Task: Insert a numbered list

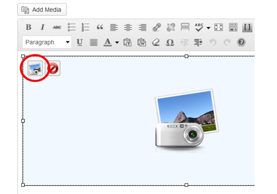Action: (x=85, y=27)
